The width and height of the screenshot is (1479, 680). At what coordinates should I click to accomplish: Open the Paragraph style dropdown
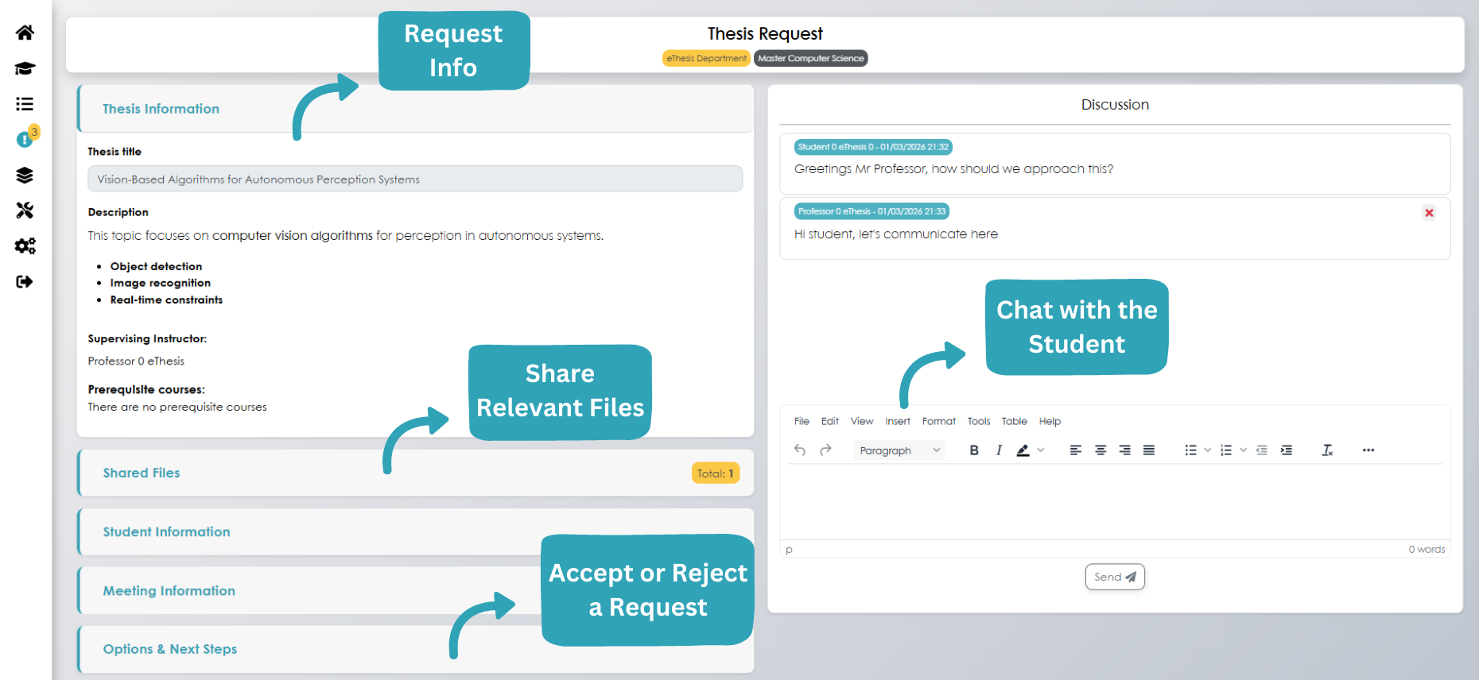[x=899, y=450]
